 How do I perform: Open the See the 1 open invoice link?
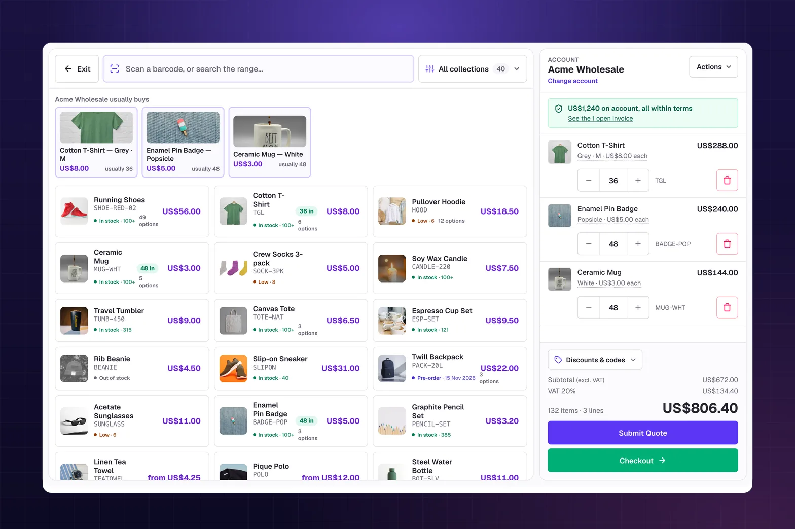[600, 118]
